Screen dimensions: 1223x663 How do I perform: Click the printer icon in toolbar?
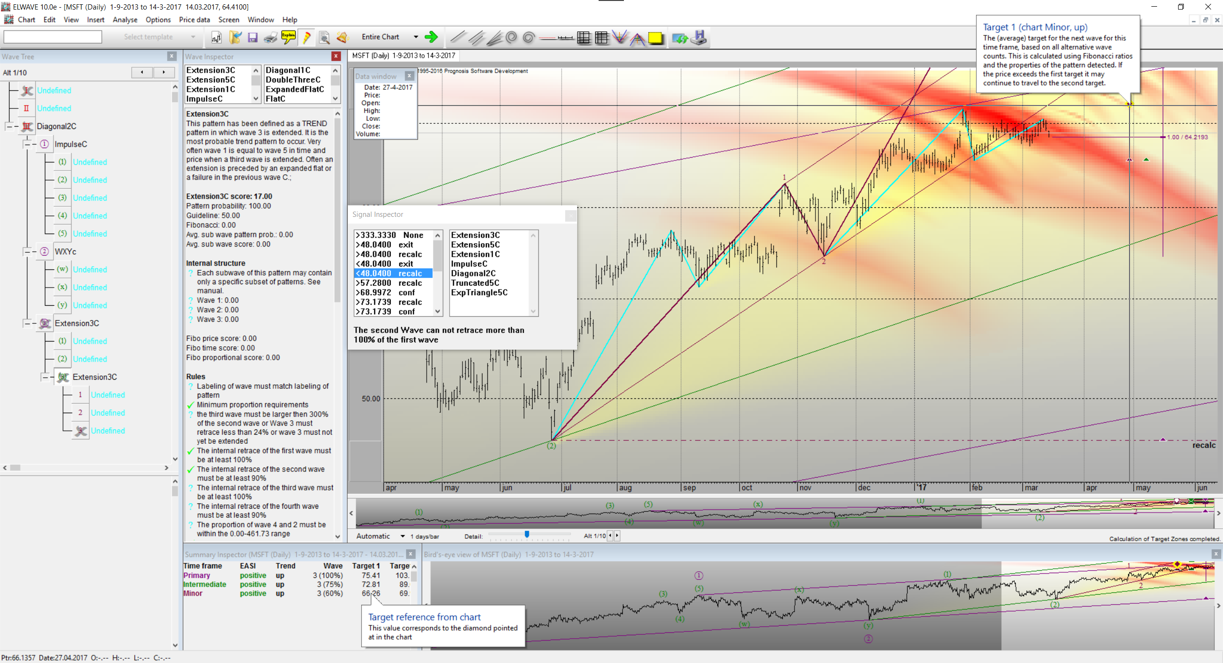coord(270,37)
